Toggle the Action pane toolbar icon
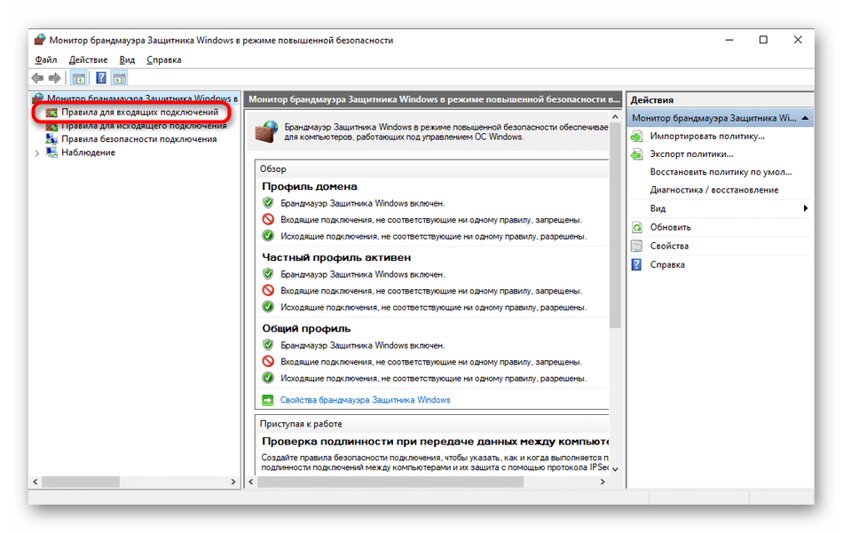 120,78
